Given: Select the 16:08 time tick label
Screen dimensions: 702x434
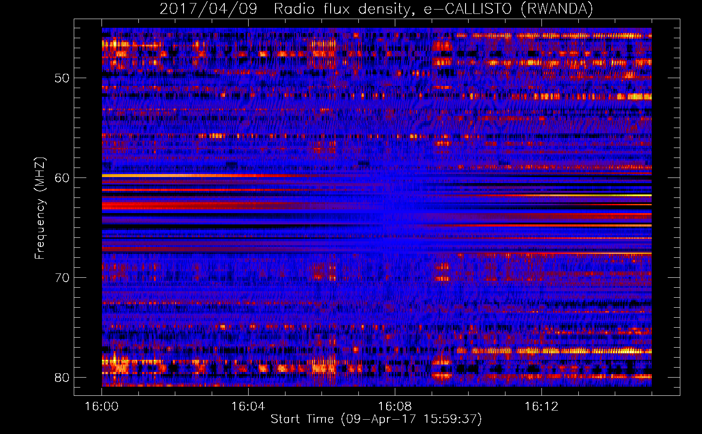Looking at the screenshot, I should tap(395, 407).
